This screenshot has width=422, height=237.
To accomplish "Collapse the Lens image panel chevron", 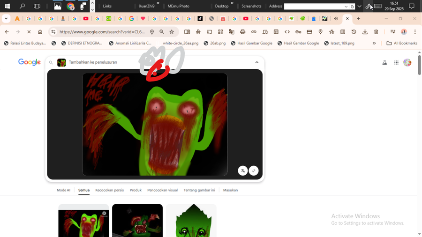I will pos(257,62).
